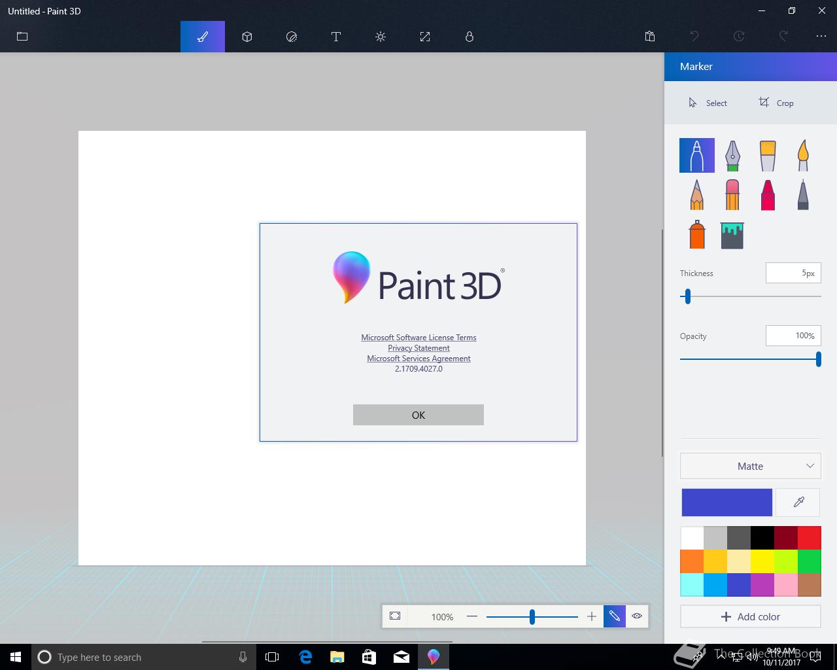Open the Menu folder icon
The width and height of the screenshot is (837, 670).
(22, 37)
